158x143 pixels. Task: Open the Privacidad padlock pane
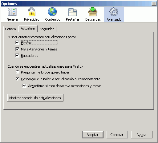point(32,14)
